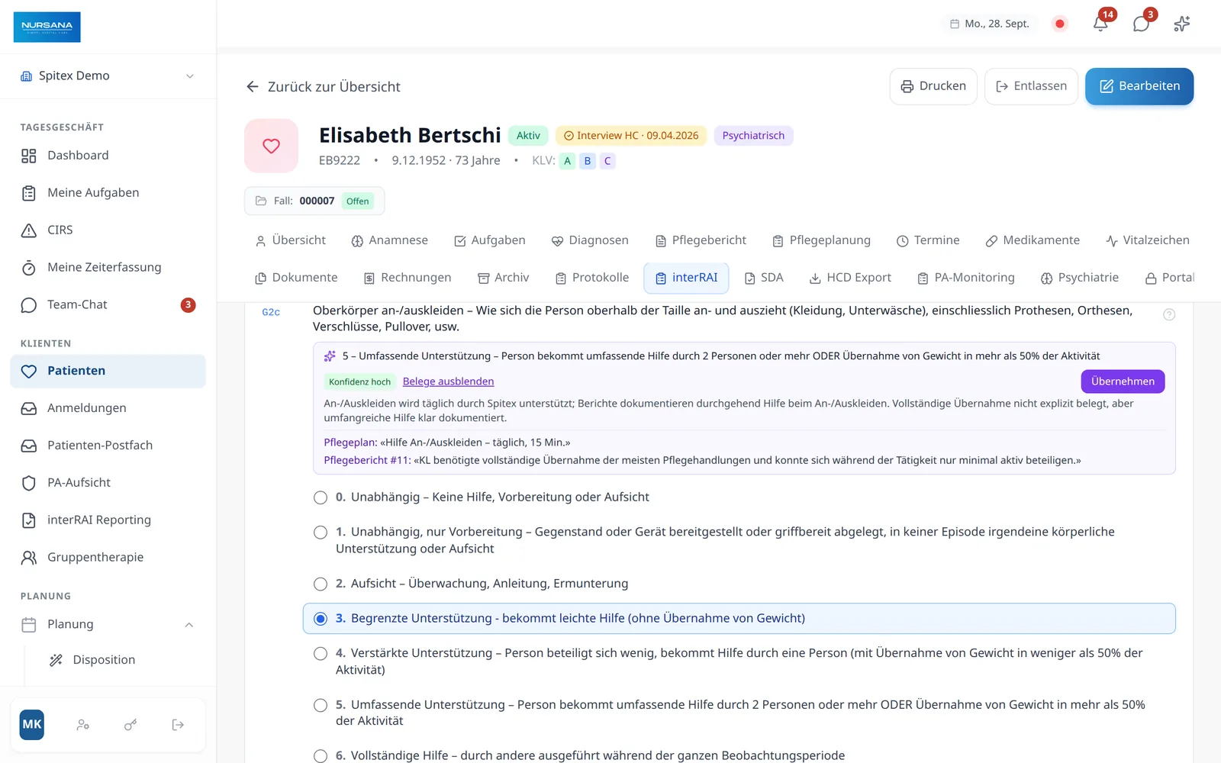Click KLV badge B

(x=588, y=161)
